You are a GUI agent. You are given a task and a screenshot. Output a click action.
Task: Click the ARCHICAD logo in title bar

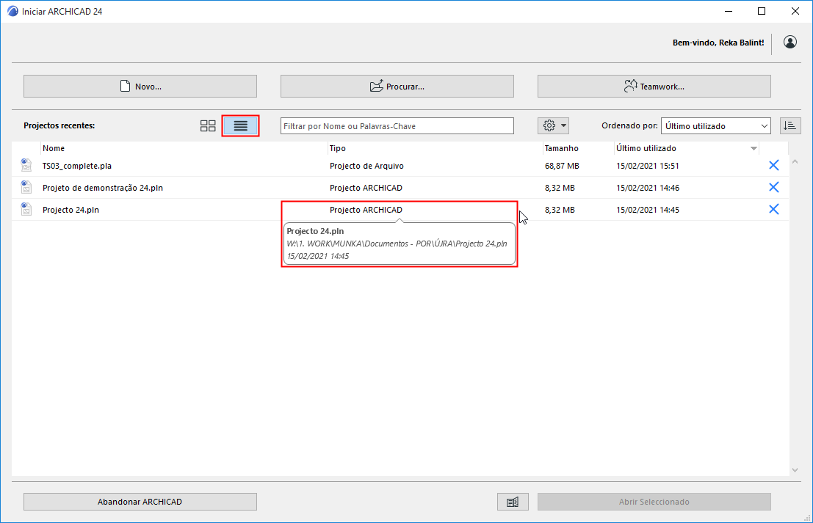[12, 12]
